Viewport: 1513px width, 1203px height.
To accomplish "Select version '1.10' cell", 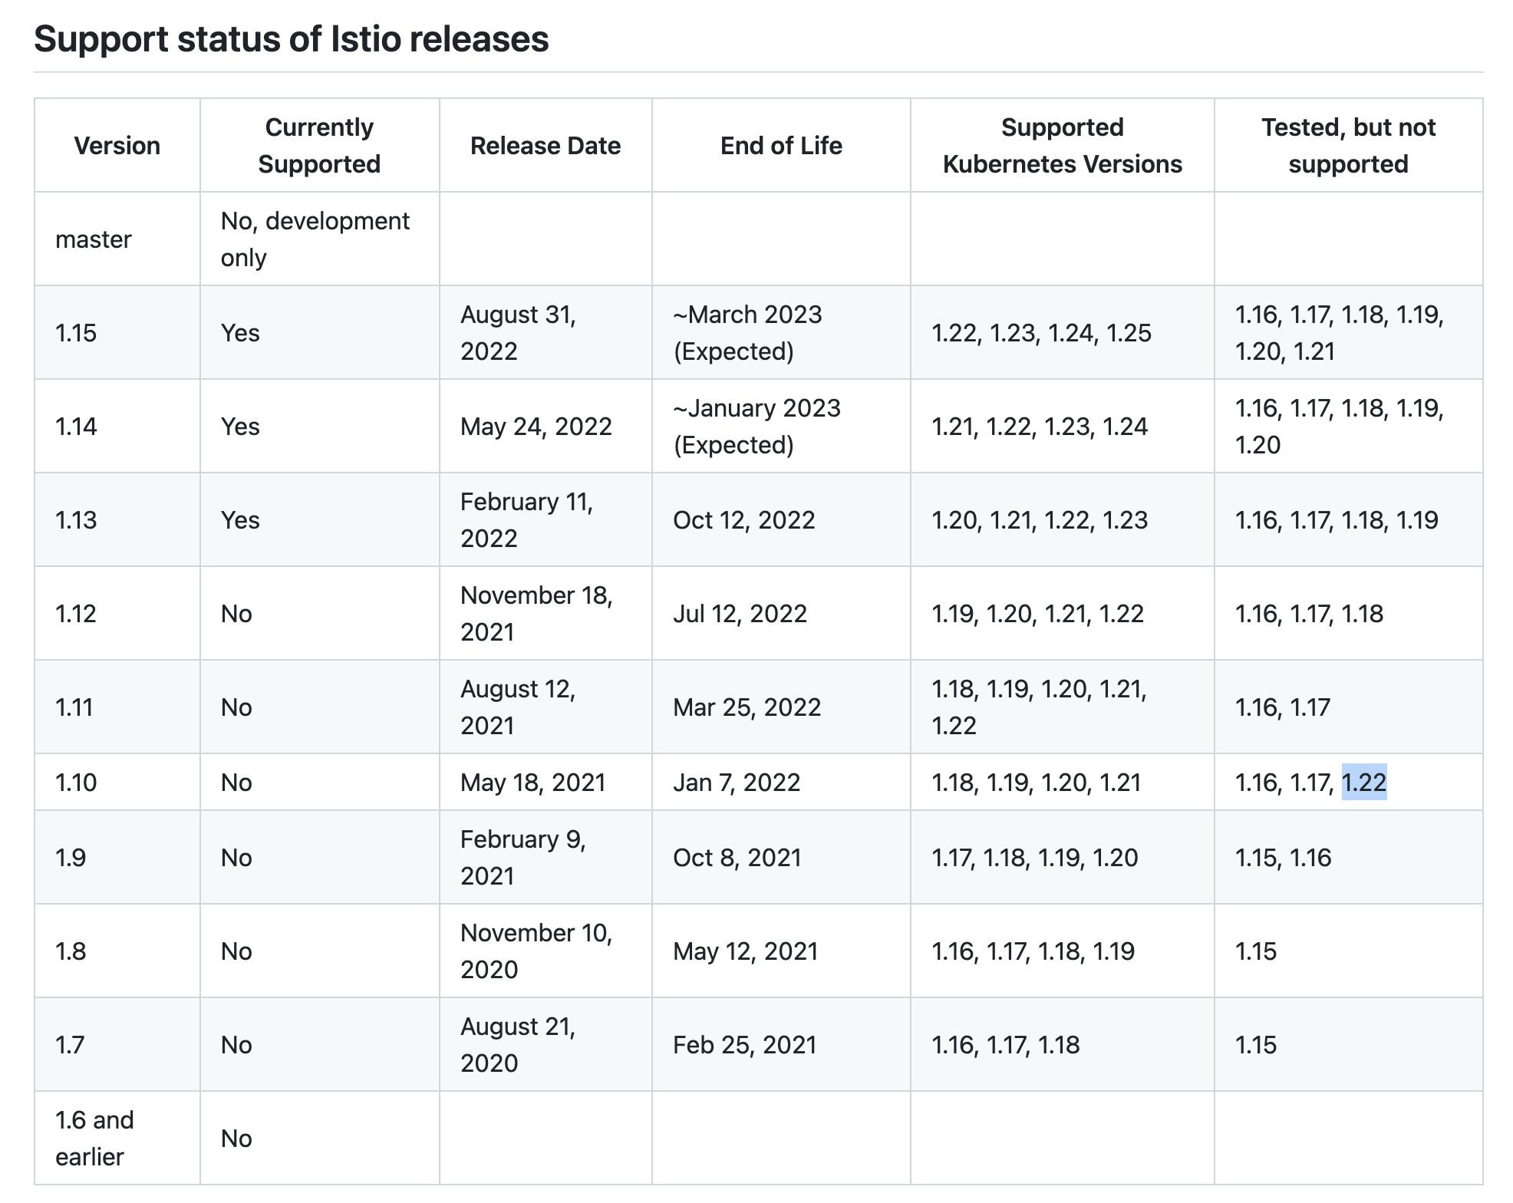I will pyautogui.click(x=117, y=782).
